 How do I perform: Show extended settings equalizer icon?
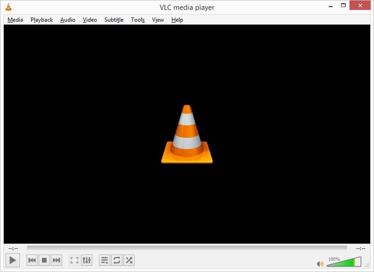click(x=87, y=260)
